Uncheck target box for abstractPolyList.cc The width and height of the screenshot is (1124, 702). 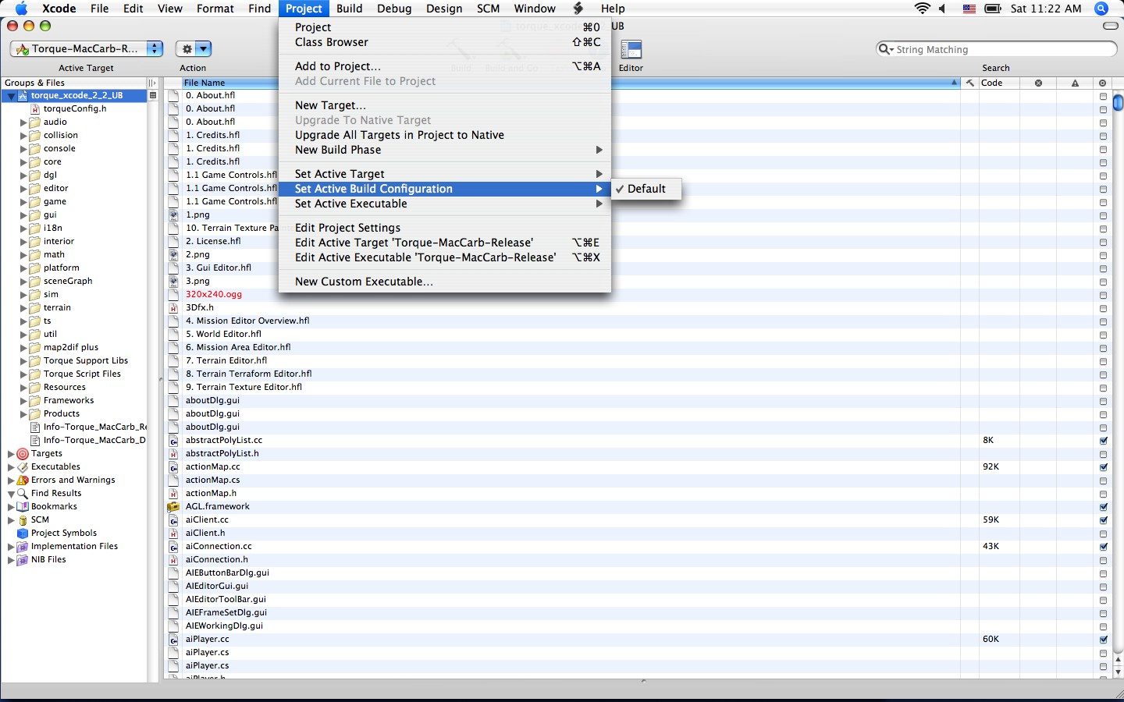pos(1103,441)
